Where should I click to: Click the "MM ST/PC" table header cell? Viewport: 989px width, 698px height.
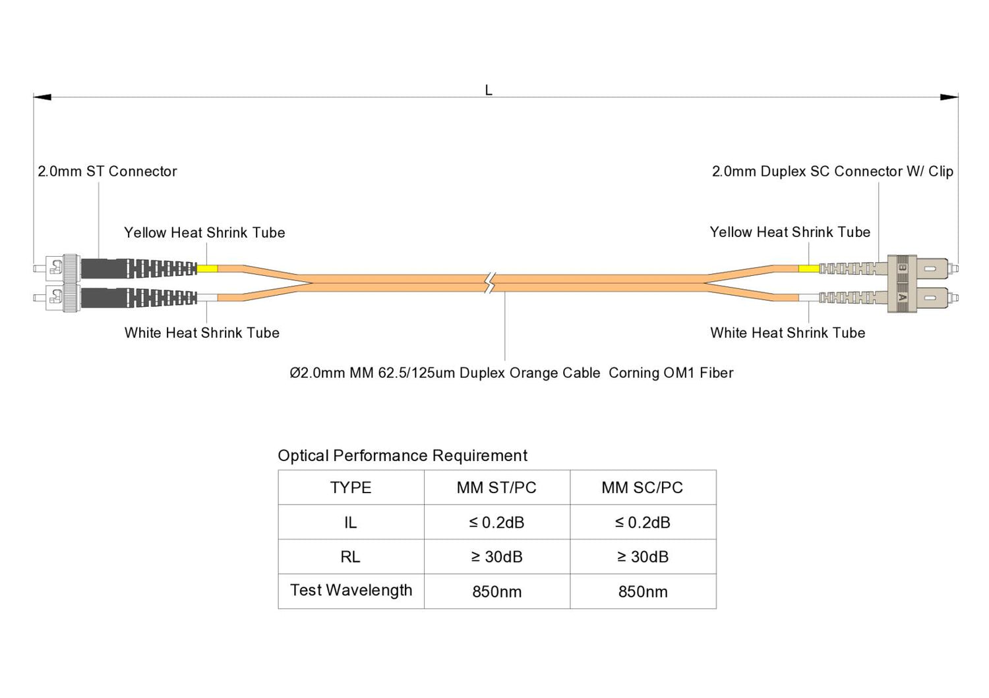pyautogui.click(x=496, y=488)
